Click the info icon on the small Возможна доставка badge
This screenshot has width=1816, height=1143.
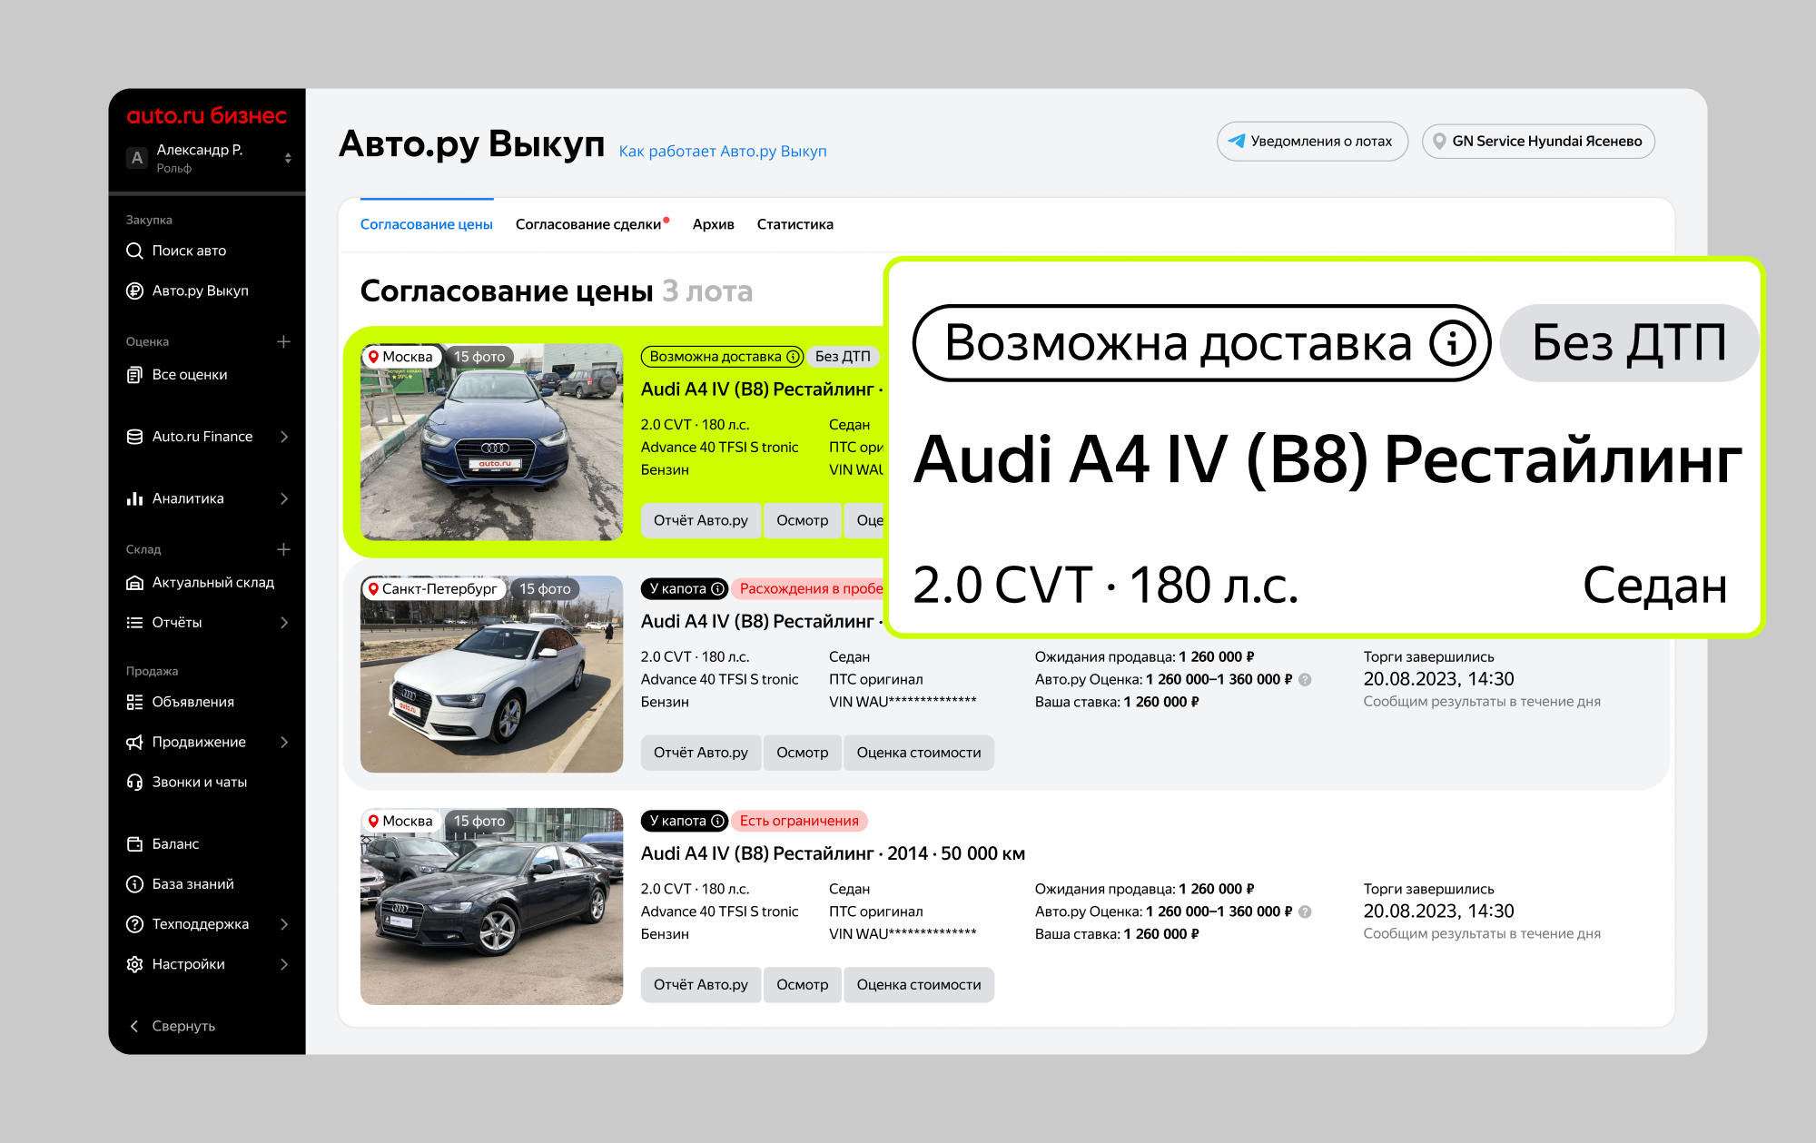pos(793,357)
